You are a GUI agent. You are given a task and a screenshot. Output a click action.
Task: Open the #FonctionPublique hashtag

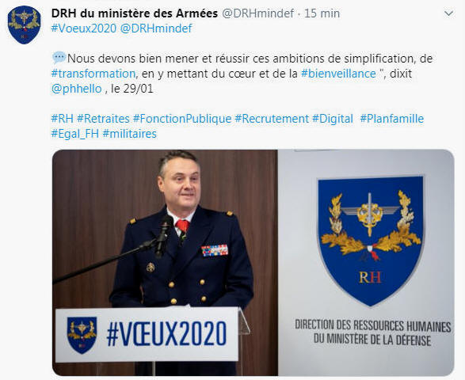[182, 119]
